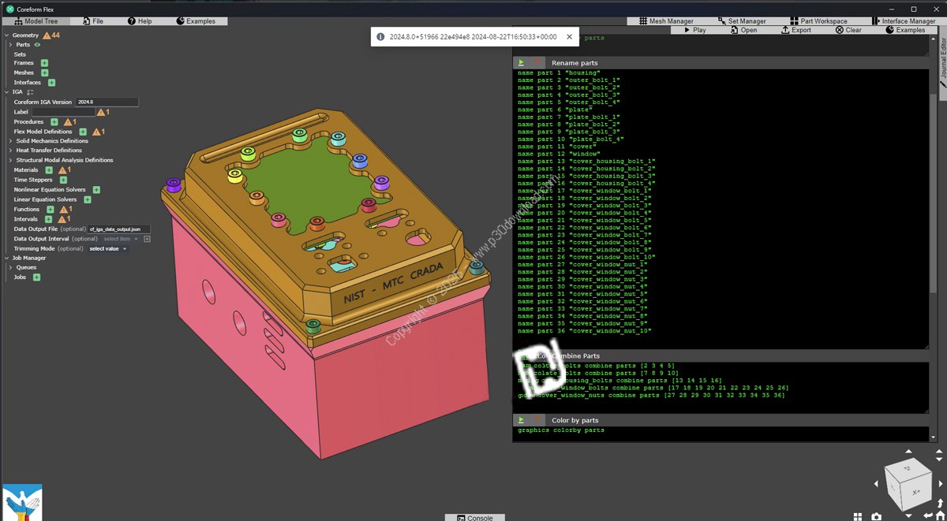This screenshot has width=947, height=521.
Task: Add a new mesh via the Meshes plus icon
Action: coord(45,73)
